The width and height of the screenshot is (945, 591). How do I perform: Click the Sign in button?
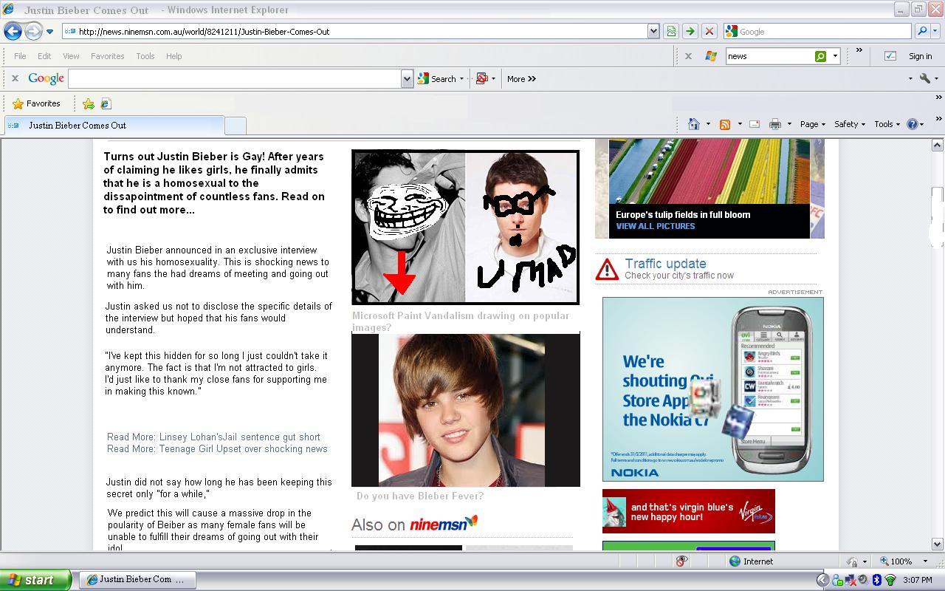[x=920, y=55]
